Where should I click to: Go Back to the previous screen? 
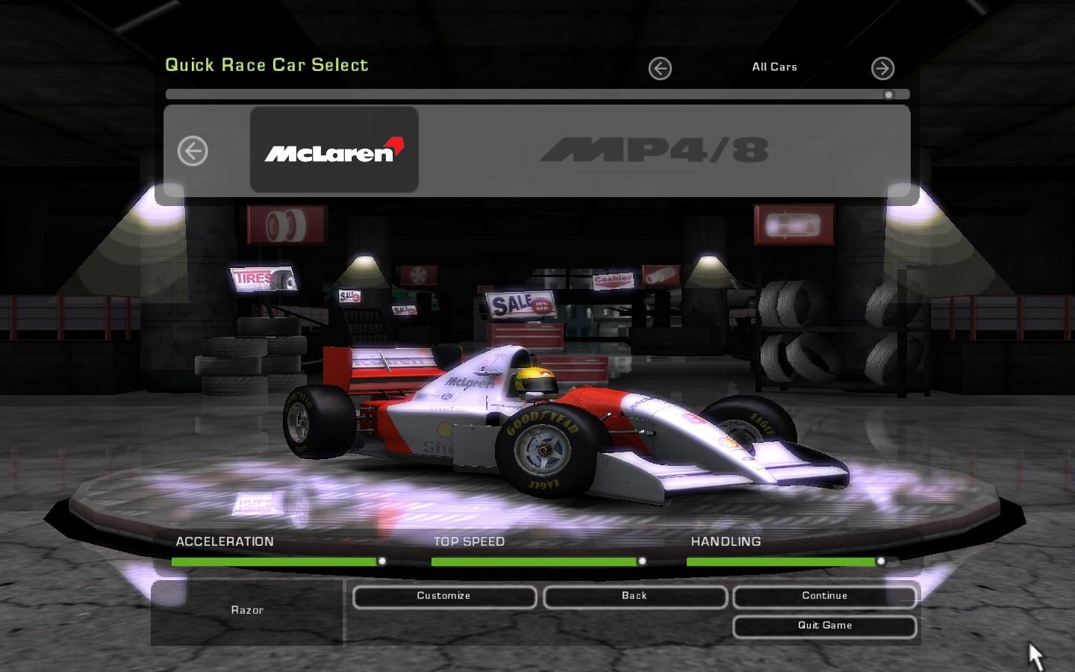click(x=635, y=597)
